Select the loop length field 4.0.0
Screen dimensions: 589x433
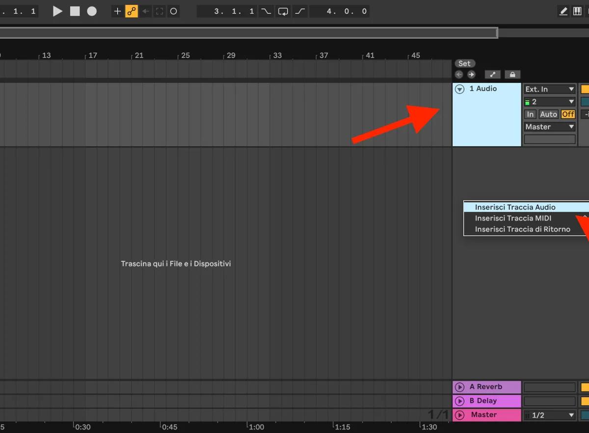(340, 11)
